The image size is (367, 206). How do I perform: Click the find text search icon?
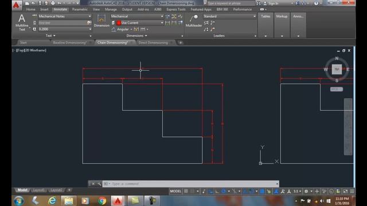click(x=89, y=23)
